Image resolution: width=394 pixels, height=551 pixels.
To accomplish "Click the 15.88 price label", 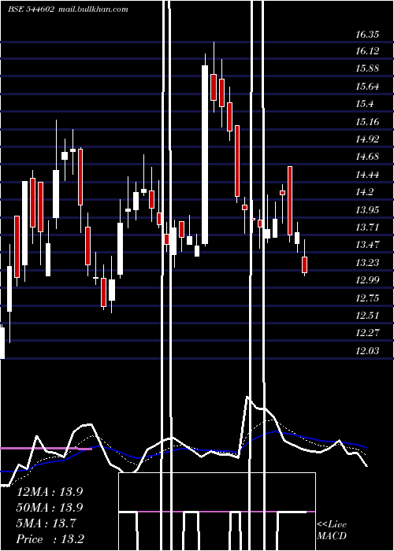I will pyautogui.click(x=367, y=68).
